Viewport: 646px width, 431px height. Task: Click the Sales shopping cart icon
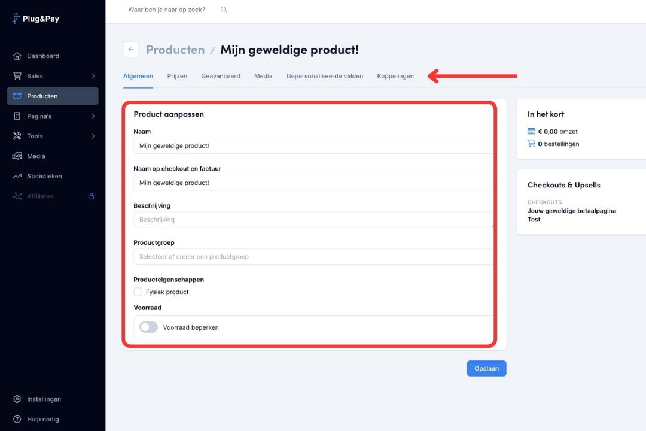pos(17,76)
